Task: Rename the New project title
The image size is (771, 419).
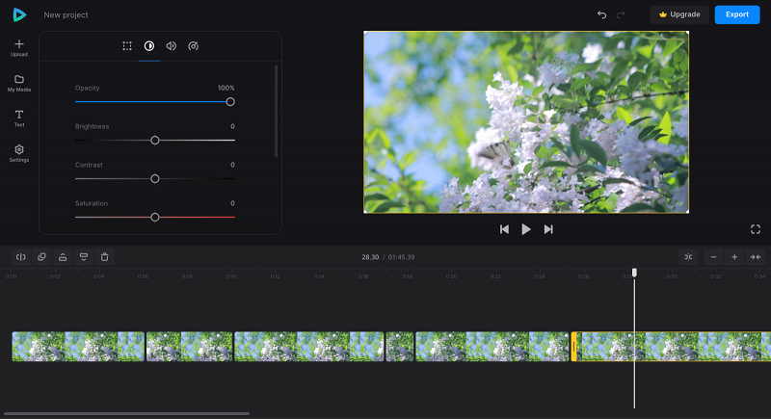Action: pyautogui.click(x=66, y=14)
